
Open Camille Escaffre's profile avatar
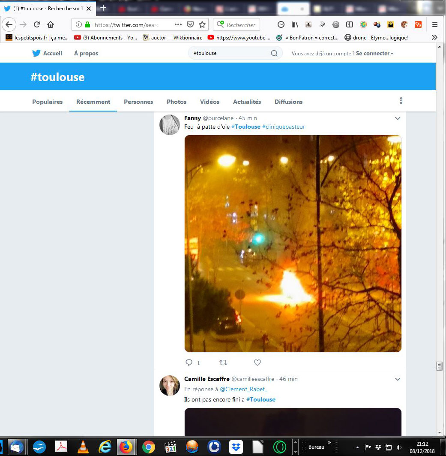coord(170,386)
